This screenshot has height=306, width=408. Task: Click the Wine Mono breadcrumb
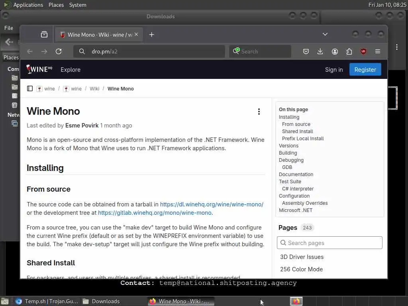[x=121, y=89]
